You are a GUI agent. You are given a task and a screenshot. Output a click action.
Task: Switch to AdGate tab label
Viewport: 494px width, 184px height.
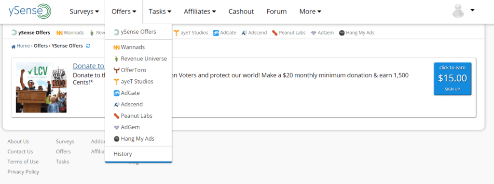[228, 33]
